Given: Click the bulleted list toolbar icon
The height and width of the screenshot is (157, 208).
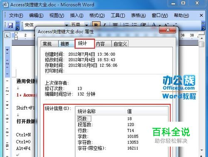Looking at the screenshot, I should [x=134, y=25].
